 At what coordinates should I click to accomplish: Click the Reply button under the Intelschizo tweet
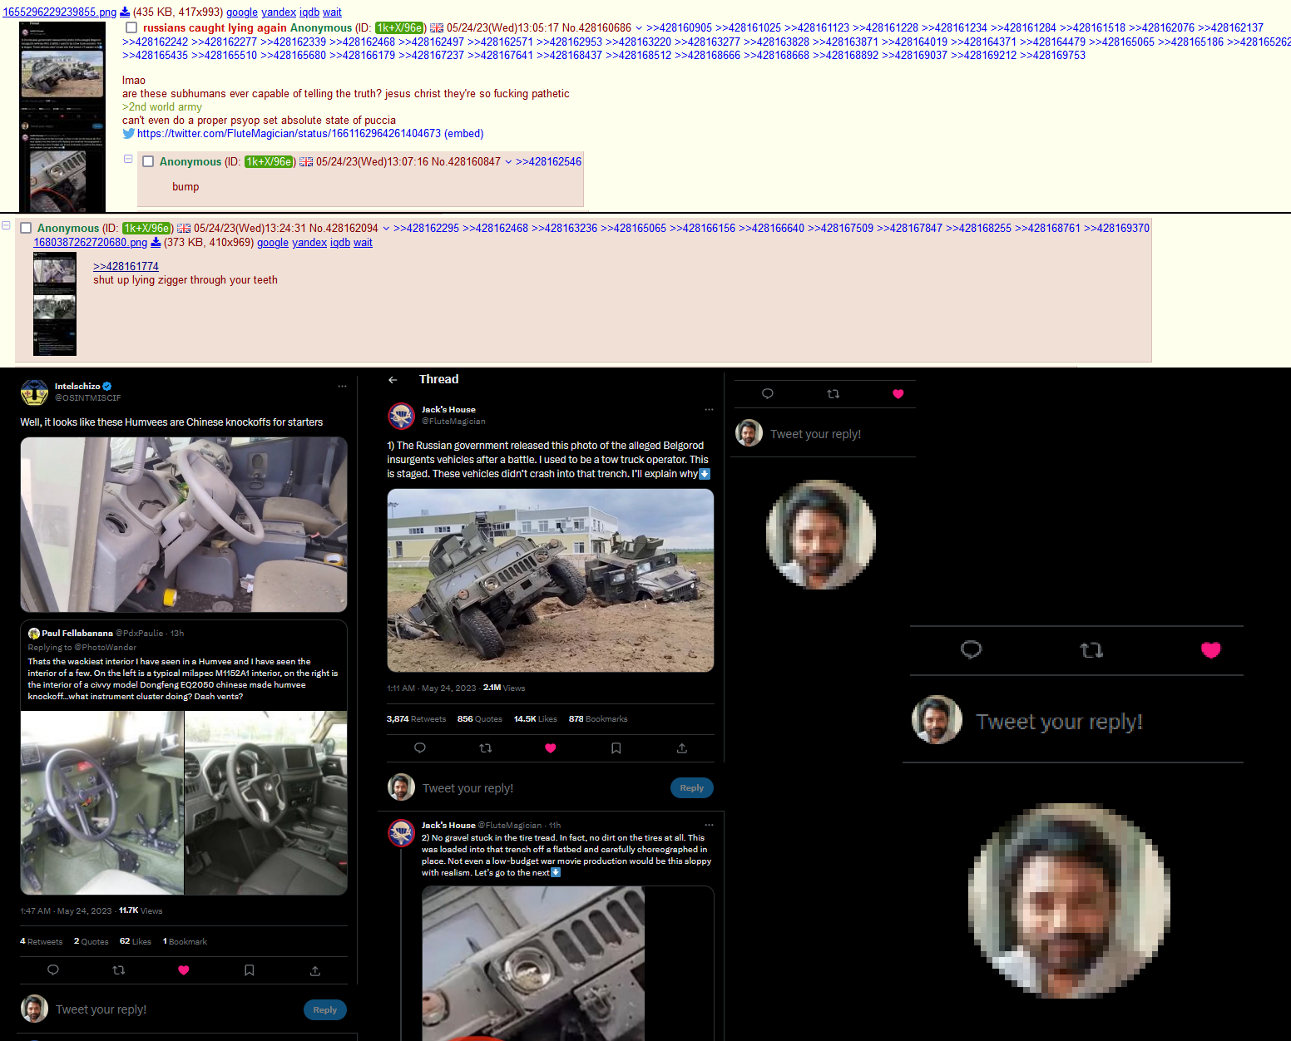[x=325, y=1010]
